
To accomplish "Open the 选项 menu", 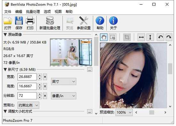I will point(47,12).
